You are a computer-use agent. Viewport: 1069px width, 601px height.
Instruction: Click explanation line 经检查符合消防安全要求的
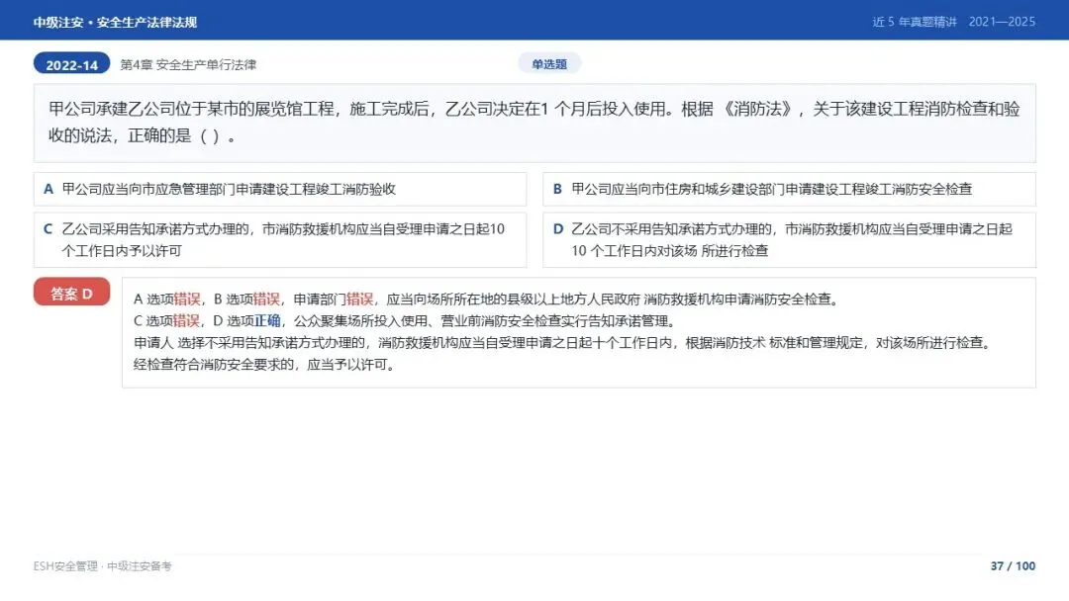click(x=265, y=364)
